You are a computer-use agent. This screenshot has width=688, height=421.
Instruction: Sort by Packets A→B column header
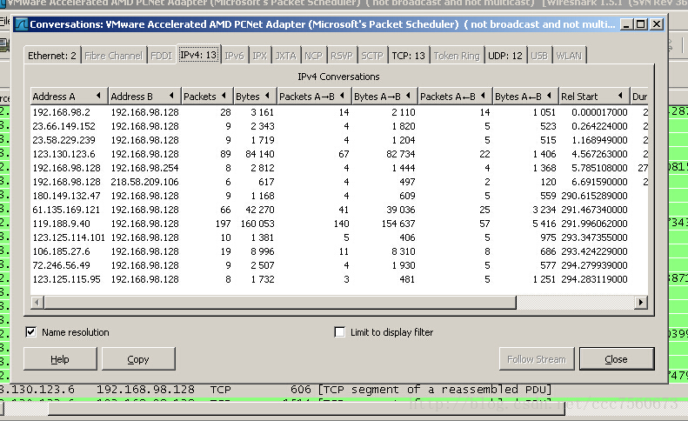(x=314, y=97)
